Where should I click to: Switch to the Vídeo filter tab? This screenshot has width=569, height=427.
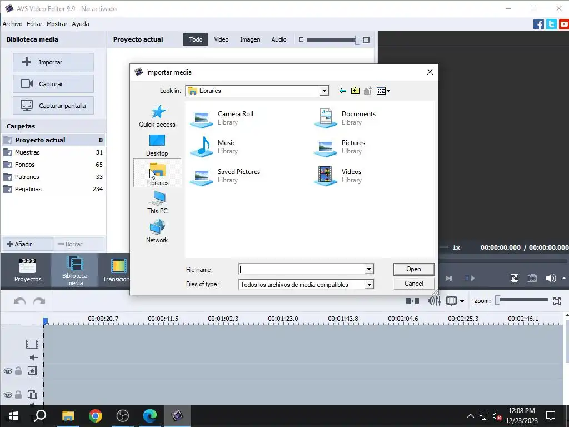coord(221,39)
